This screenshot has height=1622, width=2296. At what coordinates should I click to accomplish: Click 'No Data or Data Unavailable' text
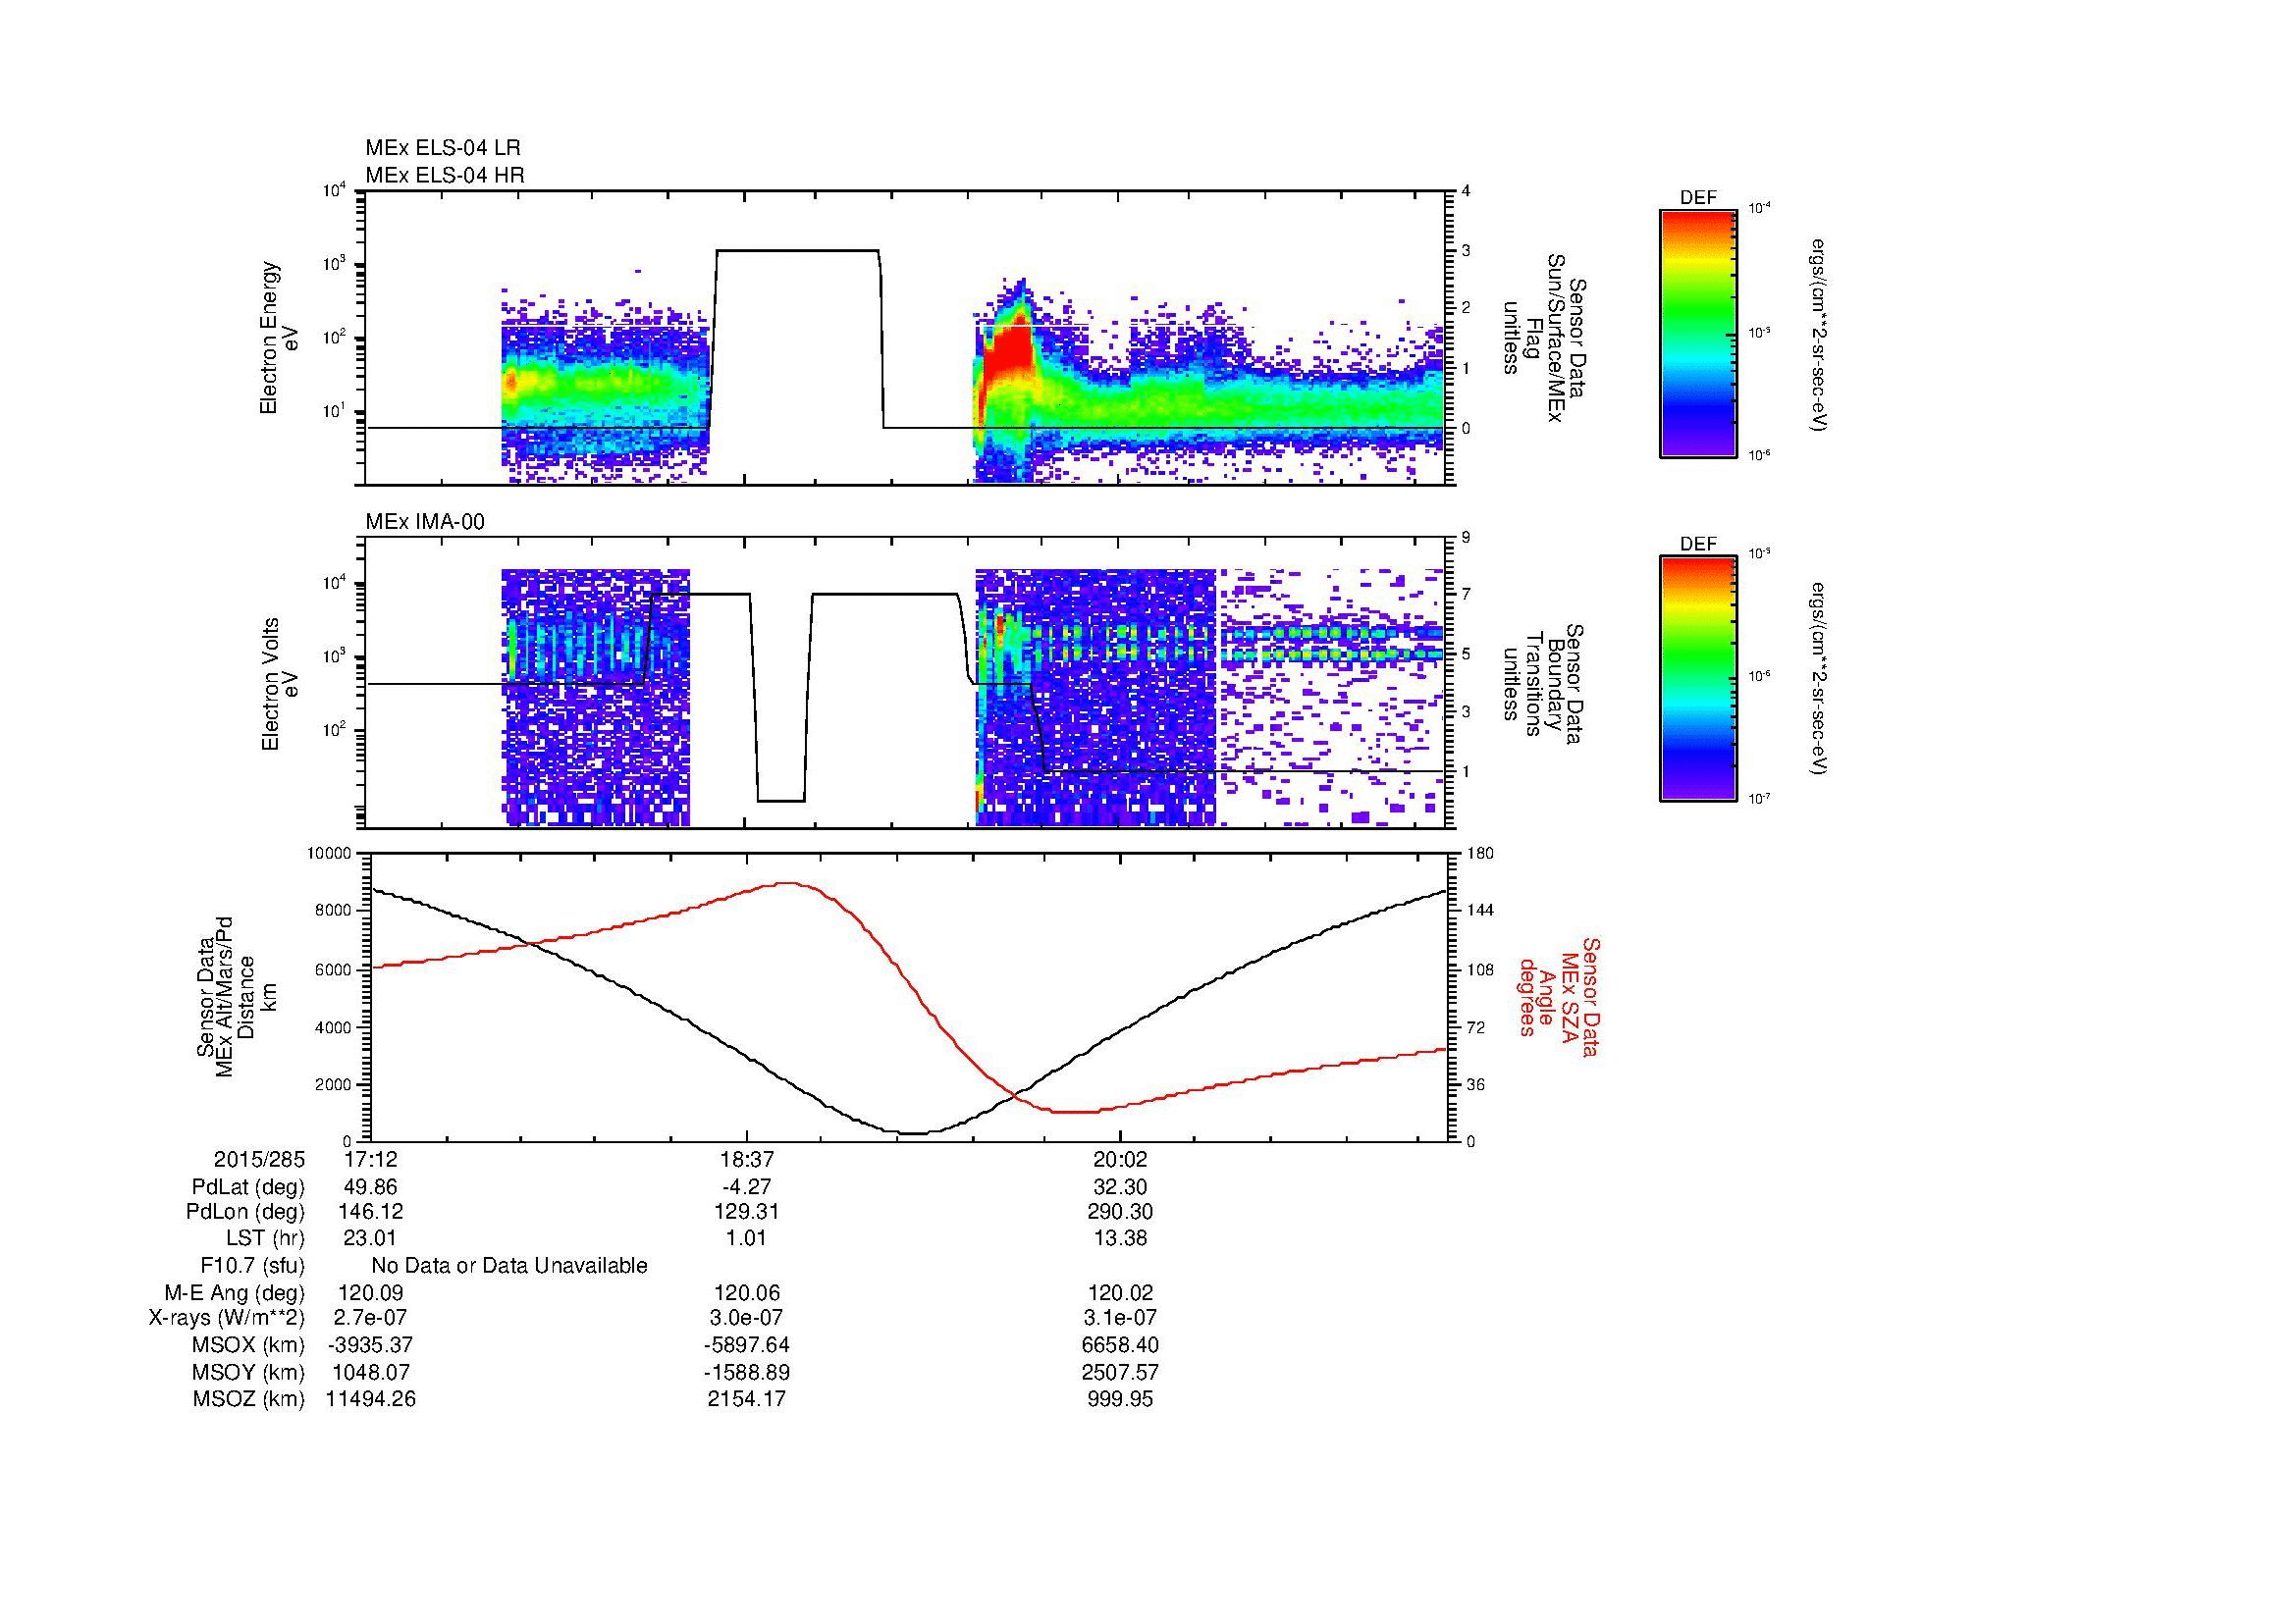point(509,1266)
